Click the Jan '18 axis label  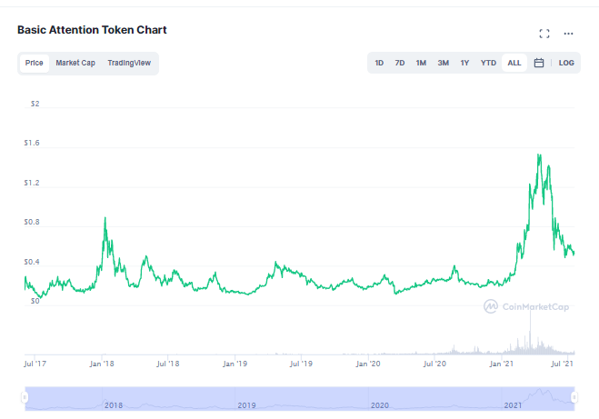(102, 364)
